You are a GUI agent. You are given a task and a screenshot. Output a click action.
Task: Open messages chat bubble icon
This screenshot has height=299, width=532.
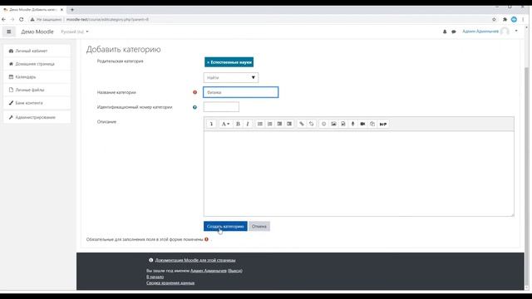click(x=454, y=32)
